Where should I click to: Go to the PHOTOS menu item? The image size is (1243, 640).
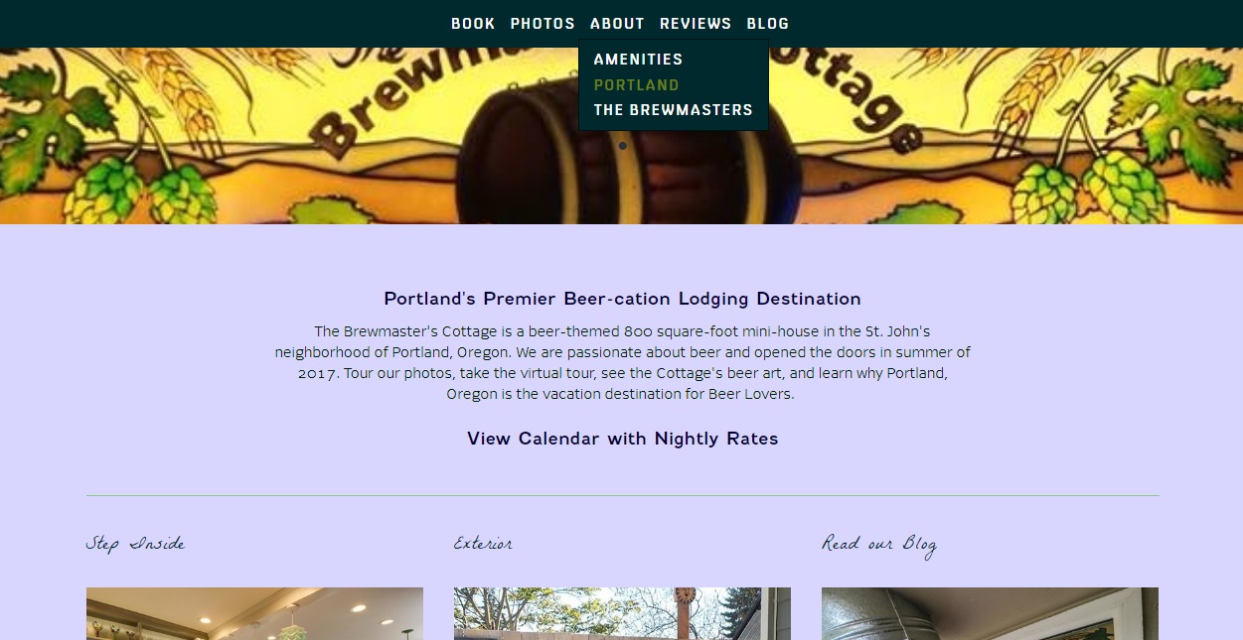coord(543,24)
